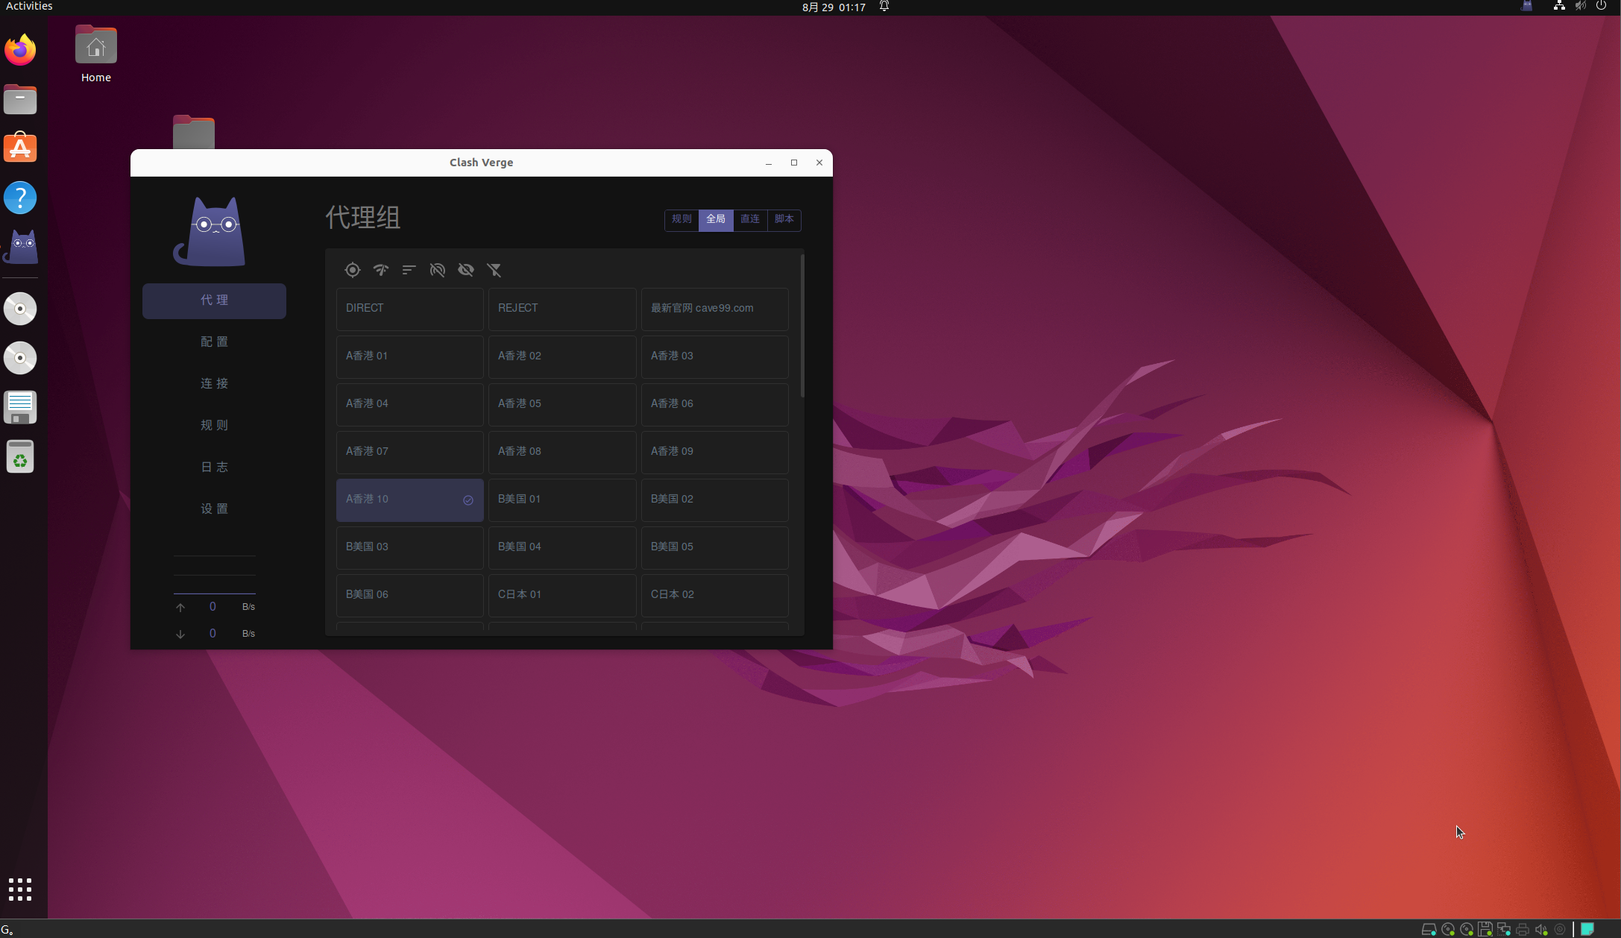Switch to 脚本 (Script) mode

(x=784, y=219)
